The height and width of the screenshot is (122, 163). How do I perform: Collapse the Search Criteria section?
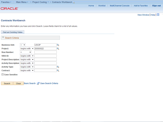(3, 37)
